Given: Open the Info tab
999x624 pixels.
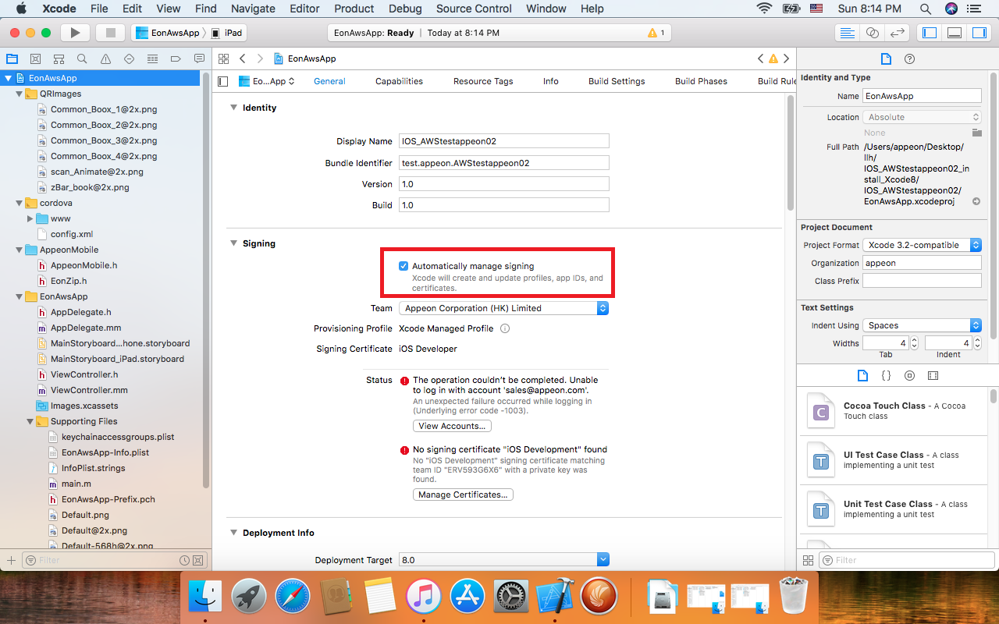Looking at the screenshot, I should [551, 81].
